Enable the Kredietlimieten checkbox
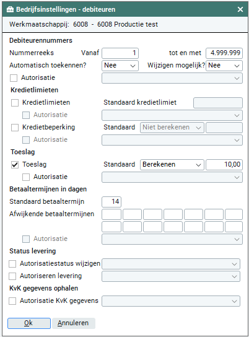The image size is (249, 337). 15,103
